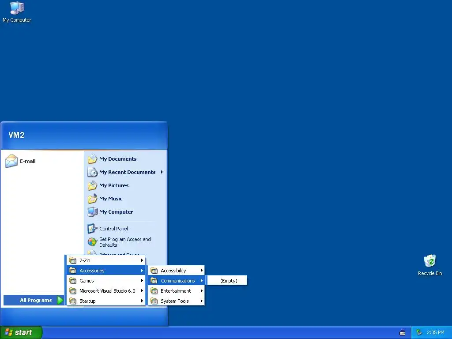Image resolution: width=452 pixels, height=339 pixels.
Task: Click the VM2 user name header
Action: pyautogui.click(x=16, y=135)
